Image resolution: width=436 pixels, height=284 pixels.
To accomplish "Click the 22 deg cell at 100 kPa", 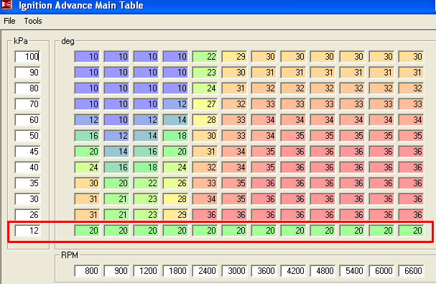I will coord(205,57).
